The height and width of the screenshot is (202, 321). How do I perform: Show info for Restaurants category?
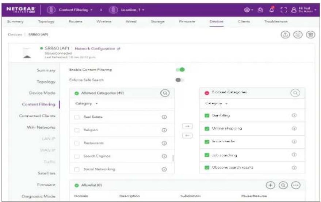(164, 143)
